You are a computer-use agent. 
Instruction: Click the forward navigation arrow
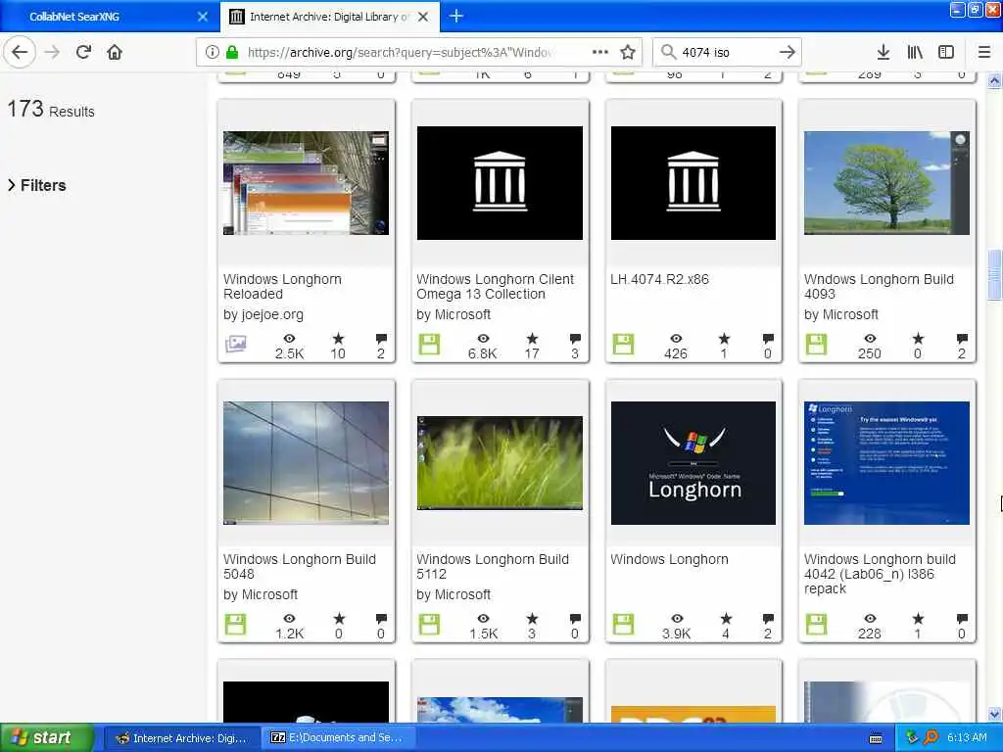point(52,52)
